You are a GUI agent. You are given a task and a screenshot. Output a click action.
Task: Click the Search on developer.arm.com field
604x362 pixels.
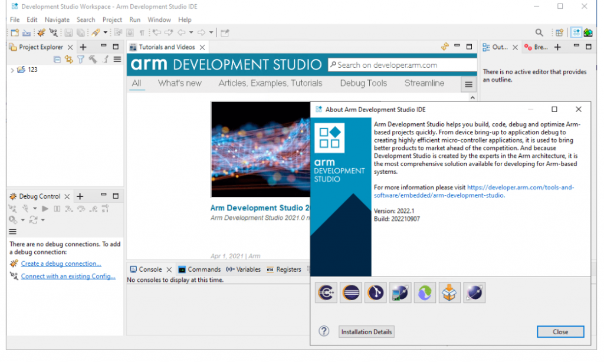click(x=402, y=65)
